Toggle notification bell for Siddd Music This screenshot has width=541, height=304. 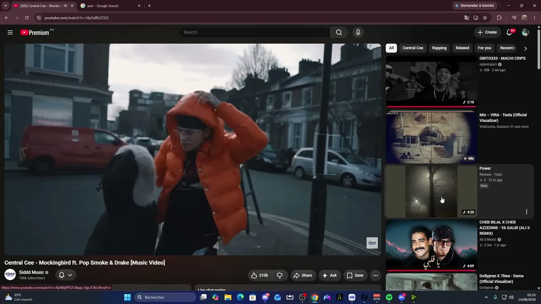pyautogui.click(x=66, y=275)
